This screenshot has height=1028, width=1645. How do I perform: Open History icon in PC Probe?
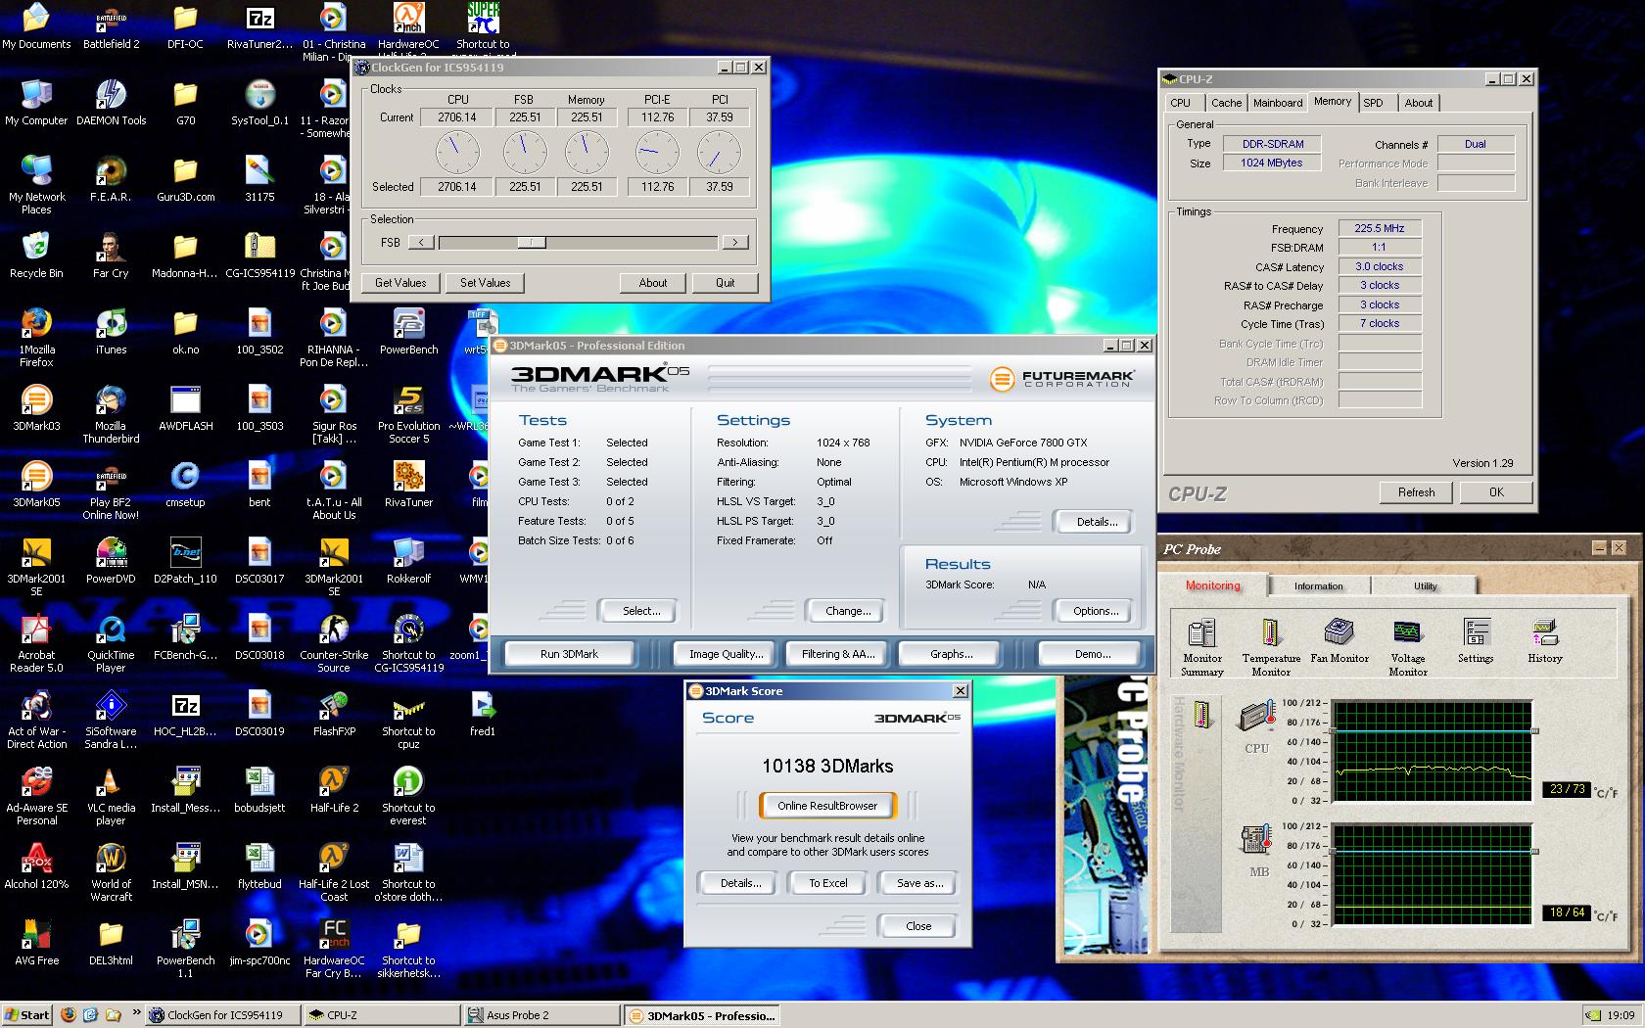tap(1545, 641)
